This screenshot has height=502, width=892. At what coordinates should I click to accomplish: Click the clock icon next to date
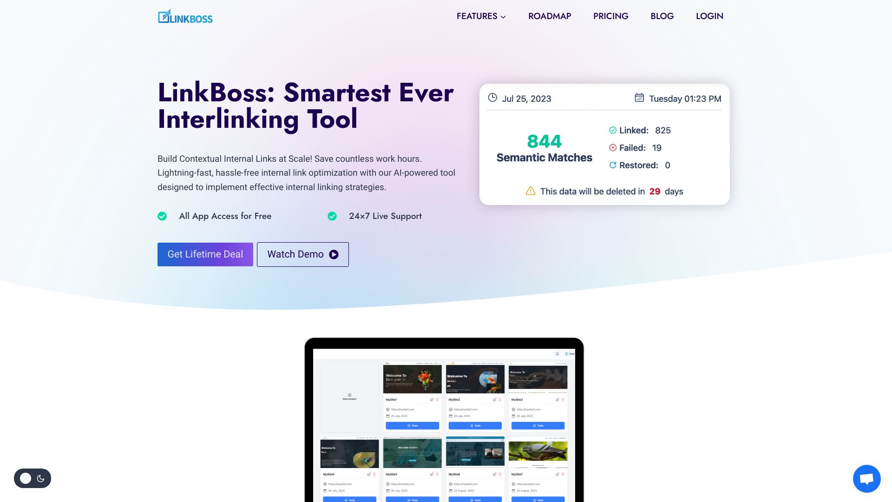[x=492, y=98]
